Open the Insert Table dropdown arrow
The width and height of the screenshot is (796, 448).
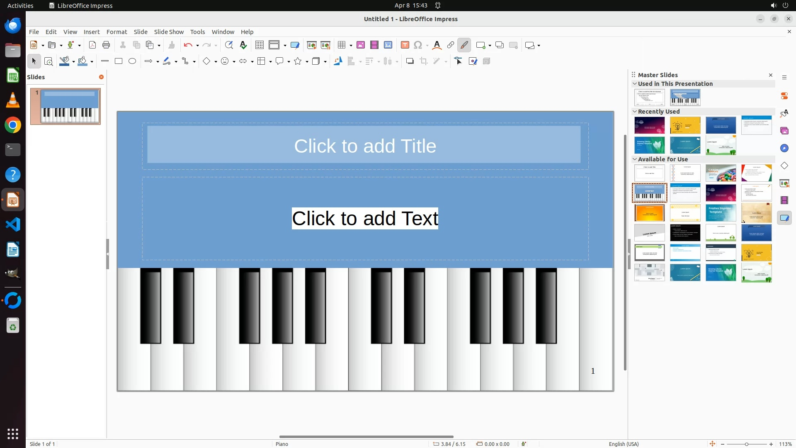pos(351,46)
